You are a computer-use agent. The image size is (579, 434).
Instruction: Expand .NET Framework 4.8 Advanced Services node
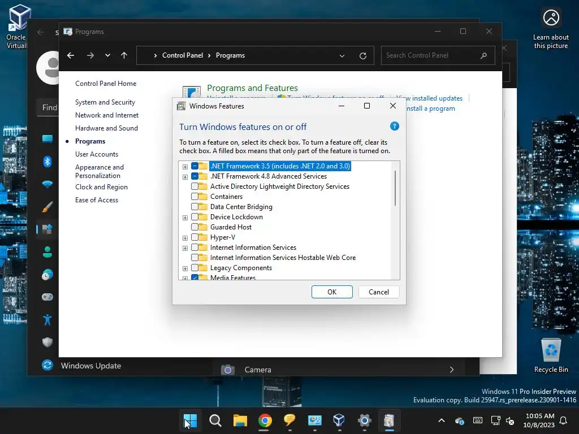click(x=185, y=177)
